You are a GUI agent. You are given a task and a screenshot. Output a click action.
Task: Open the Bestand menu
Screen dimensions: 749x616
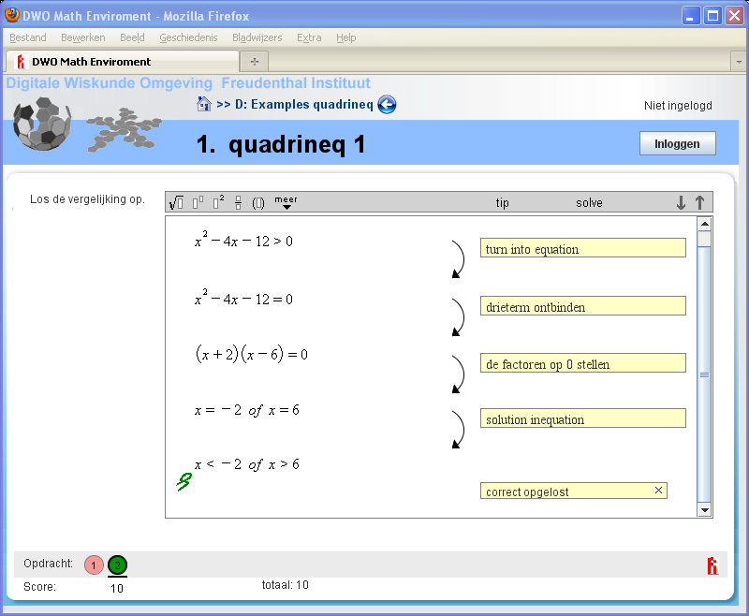tap(28, 37)
